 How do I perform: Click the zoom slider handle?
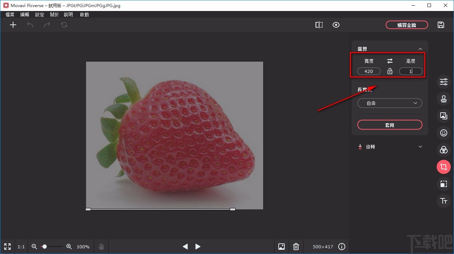point(44,247)
